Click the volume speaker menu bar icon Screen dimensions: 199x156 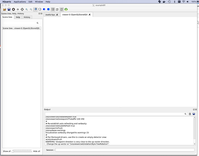click(188, 2)
